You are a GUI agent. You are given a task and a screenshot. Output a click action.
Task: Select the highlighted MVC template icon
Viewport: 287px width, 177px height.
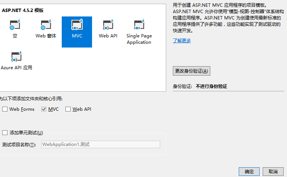[x=77, y=25]
